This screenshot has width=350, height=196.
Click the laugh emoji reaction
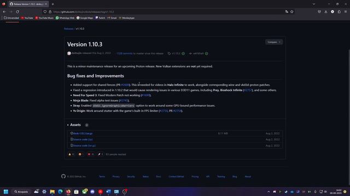tap(81, 154)
